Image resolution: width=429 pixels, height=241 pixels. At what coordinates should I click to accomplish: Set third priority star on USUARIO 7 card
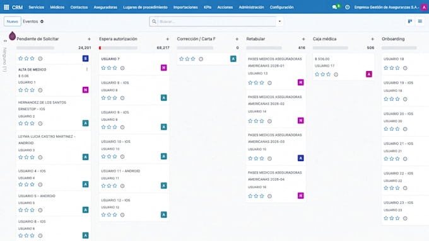[x=115, y=68]
